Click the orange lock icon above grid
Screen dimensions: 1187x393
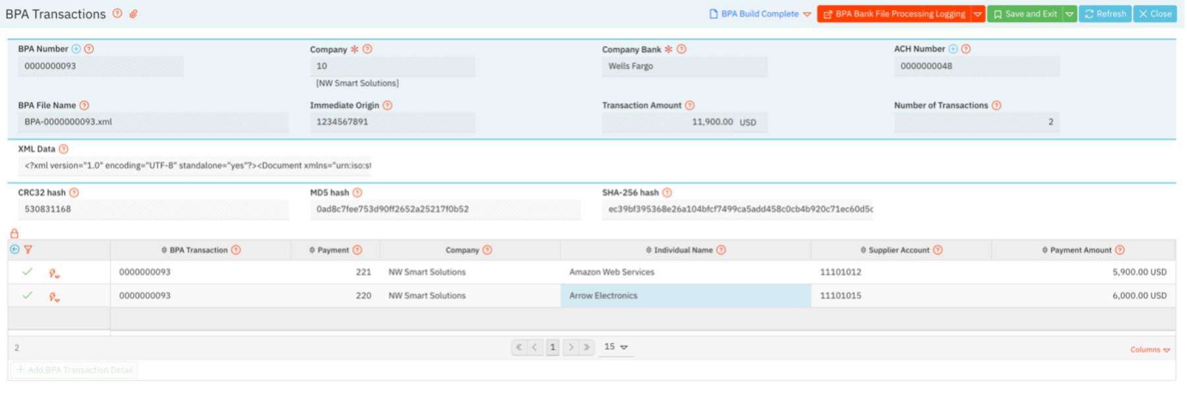coord(15,234)
